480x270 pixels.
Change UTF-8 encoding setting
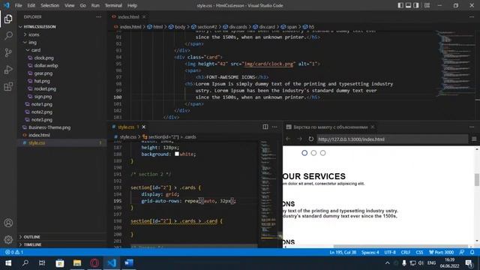pos(390,252)
